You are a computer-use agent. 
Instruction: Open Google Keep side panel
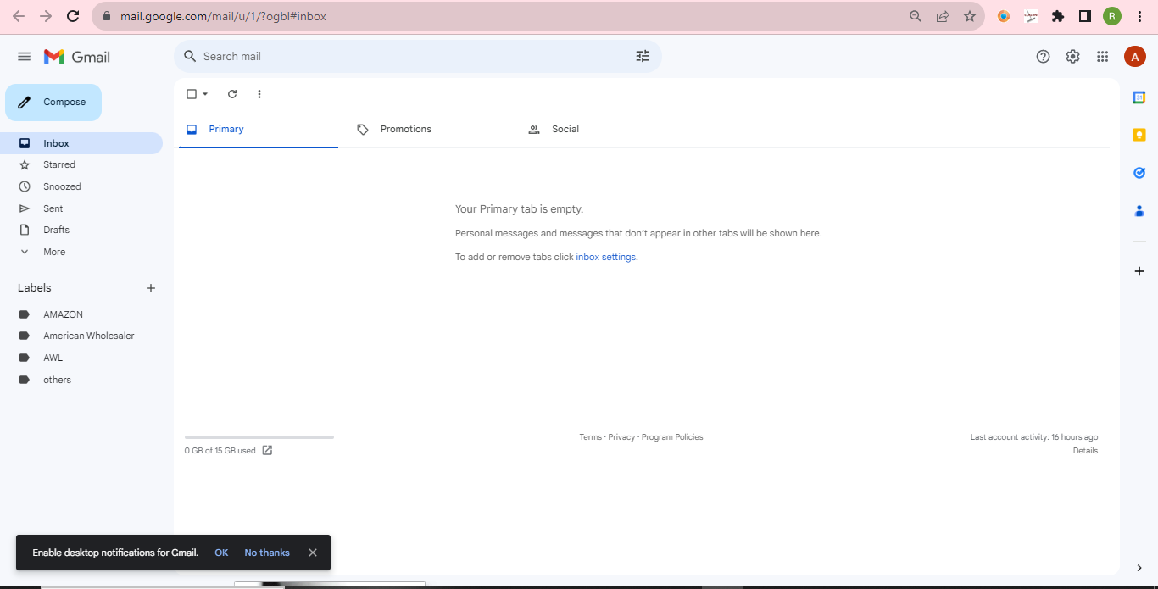[1139, 135]
